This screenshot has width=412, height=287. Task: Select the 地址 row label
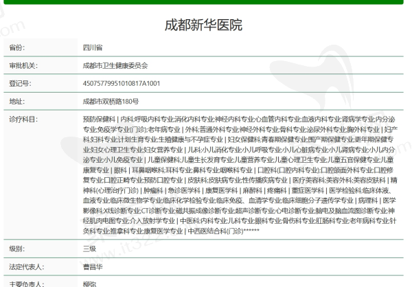pos(17,101)
